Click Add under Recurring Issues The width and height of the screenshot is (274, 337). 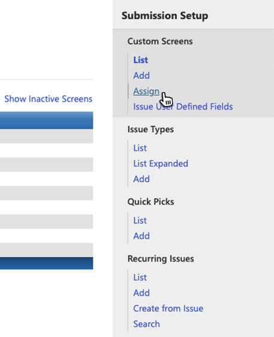pyautogui.click(x=141, y=293)
